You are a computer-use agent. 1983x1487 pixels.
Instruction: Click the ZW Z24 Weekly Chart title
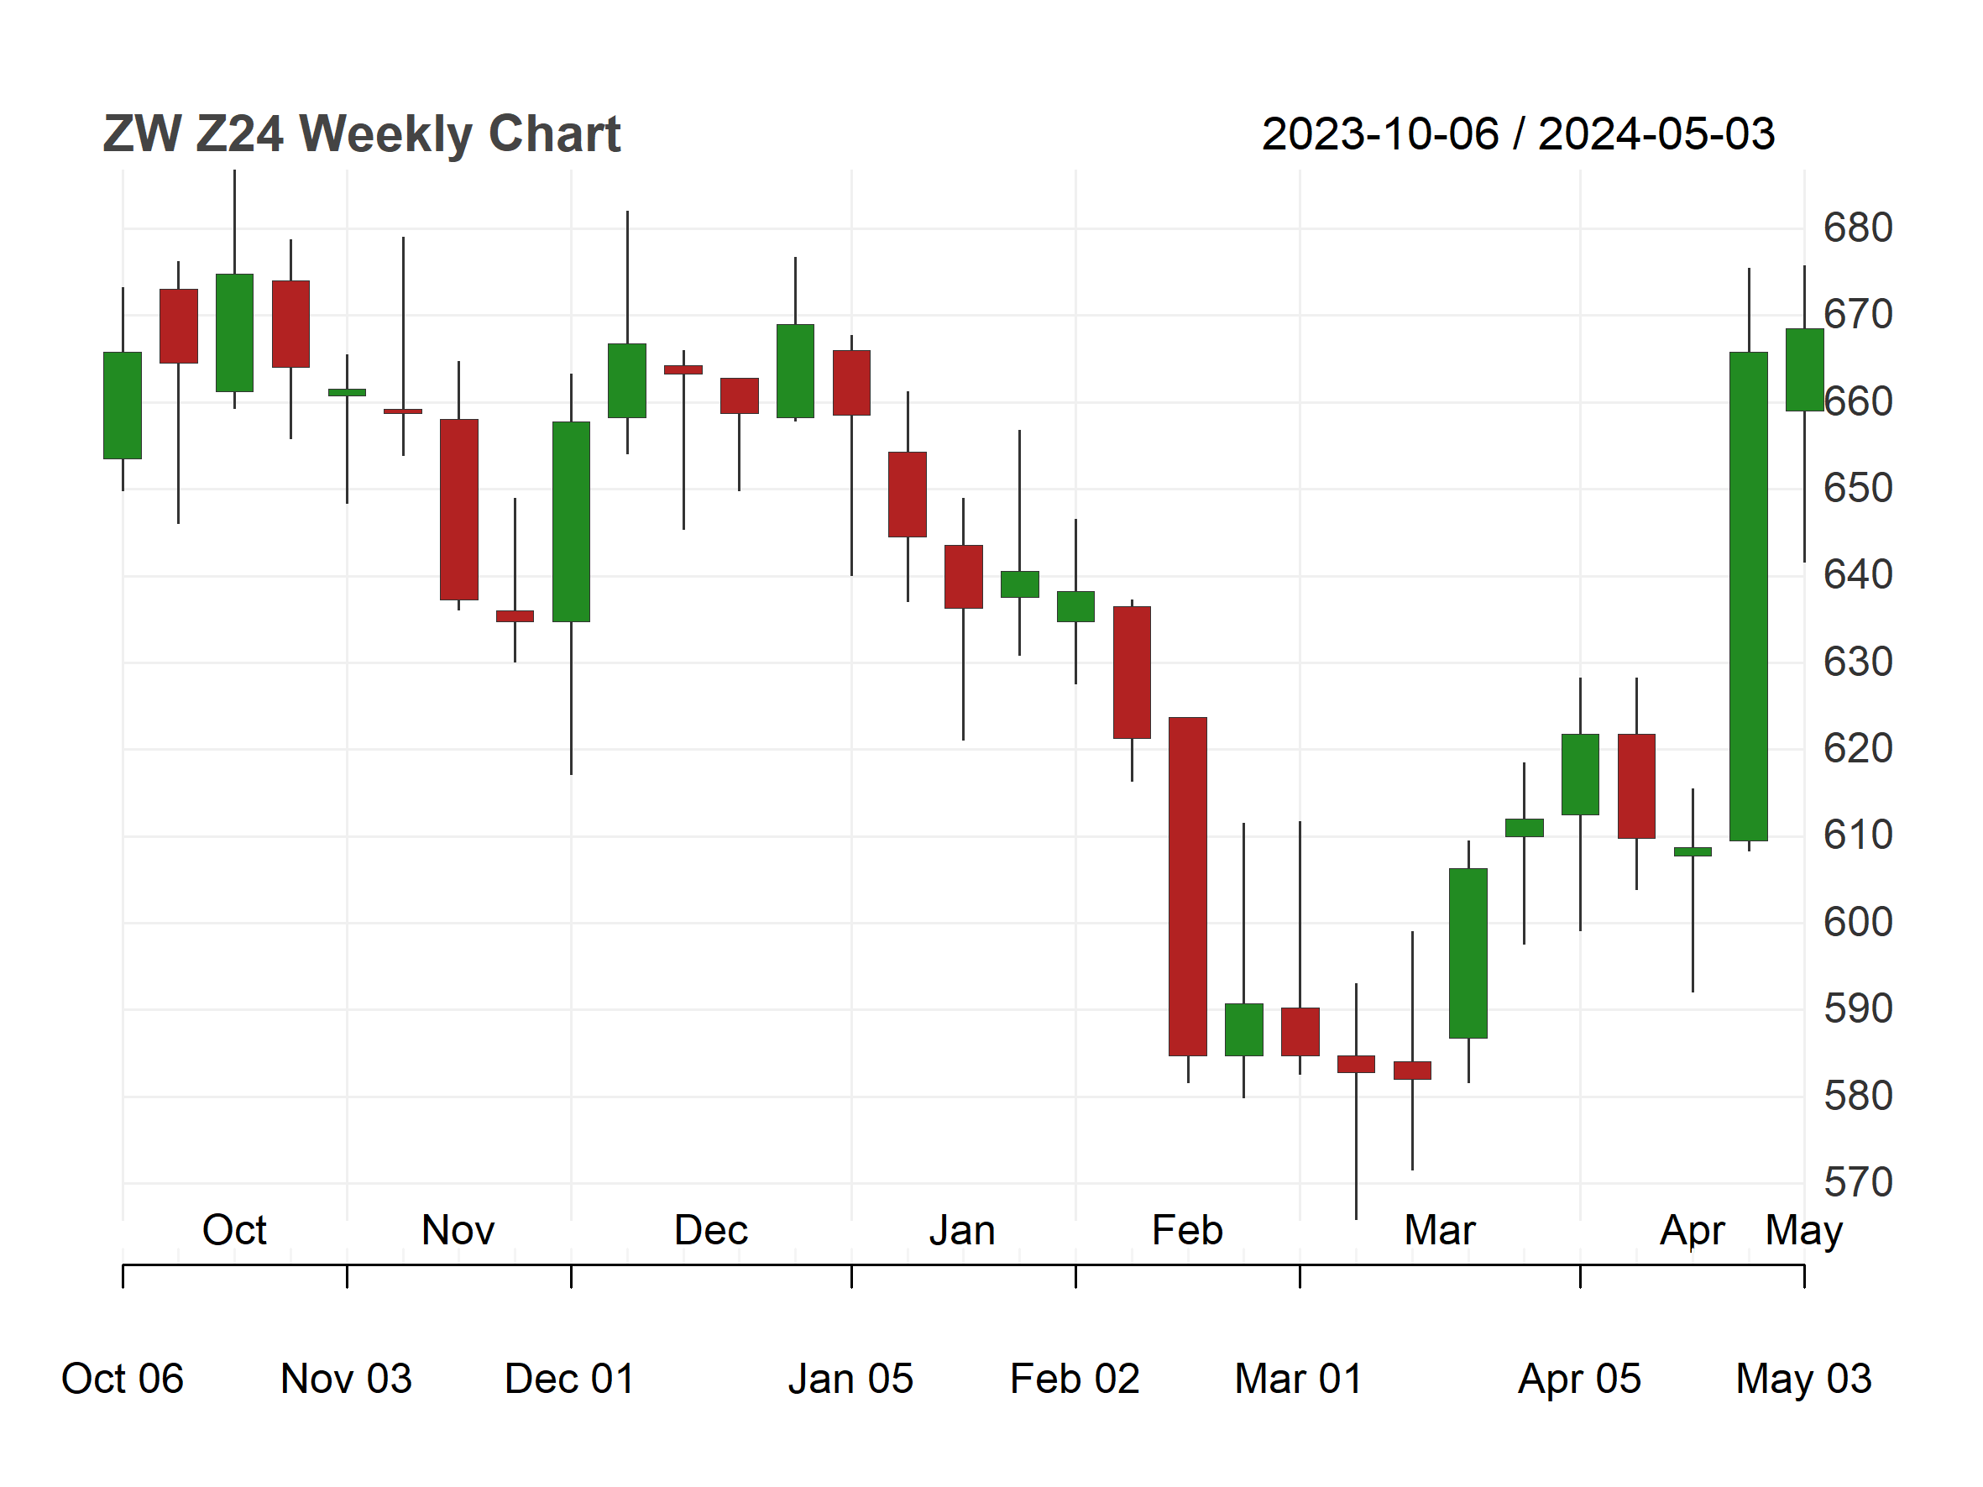click(x=361, y=134)
